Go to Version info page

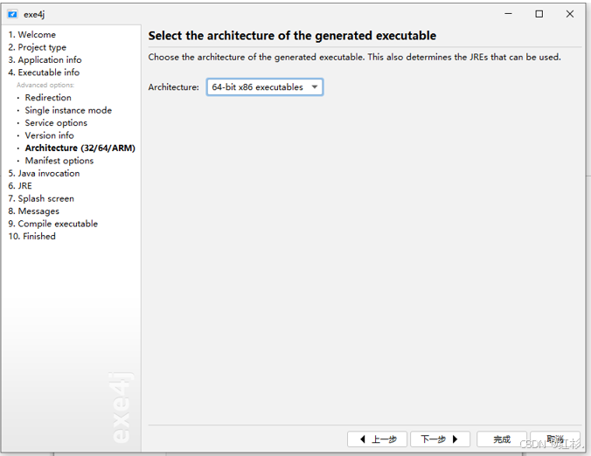click(49, 135)
